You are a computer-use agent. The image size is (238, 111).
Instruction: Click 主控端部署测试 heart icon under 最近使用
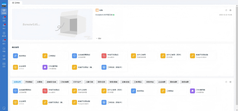[x=74, y=56]
